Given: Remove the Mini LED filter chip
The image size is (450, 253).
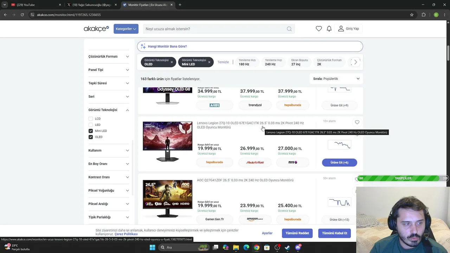Looking at the screenshot, I should tap(209, 62).
